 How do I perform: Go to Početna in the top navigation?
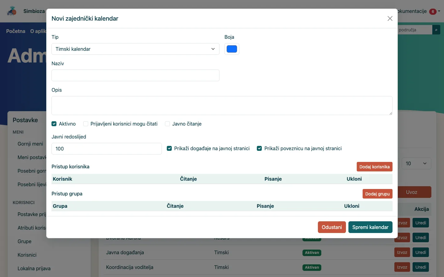16,31
